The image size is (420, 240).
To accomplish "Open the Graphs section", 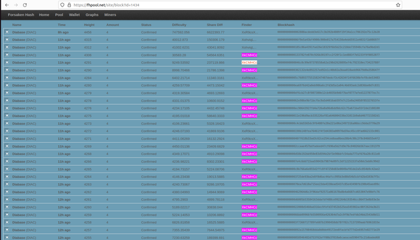I will (92, 14).
